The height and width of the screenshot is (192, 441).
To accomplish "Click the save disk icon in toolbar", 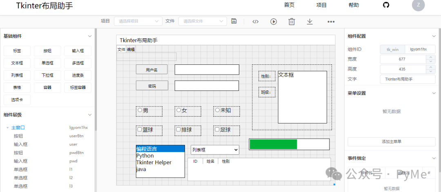I will coord(234,21).
